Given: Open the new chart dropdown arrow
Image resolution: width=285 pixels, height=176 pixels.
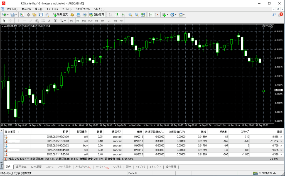Looking at the screenshot, I should point(8,15).
